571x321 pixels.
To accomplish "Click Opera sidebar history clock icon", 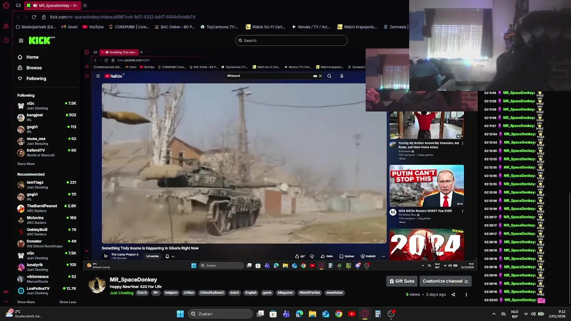I will click(x=6, y=40).
